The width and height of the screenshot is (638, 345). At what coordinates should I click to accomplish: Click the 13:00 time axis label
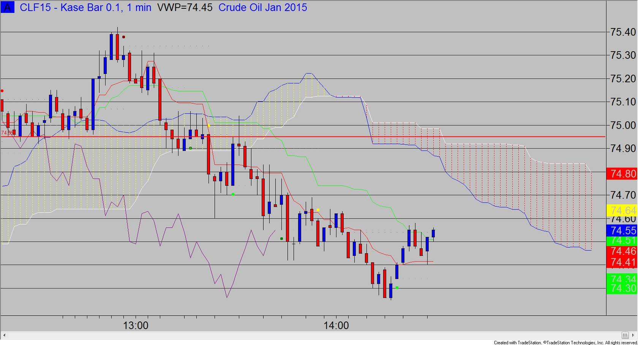click(136, 326)
